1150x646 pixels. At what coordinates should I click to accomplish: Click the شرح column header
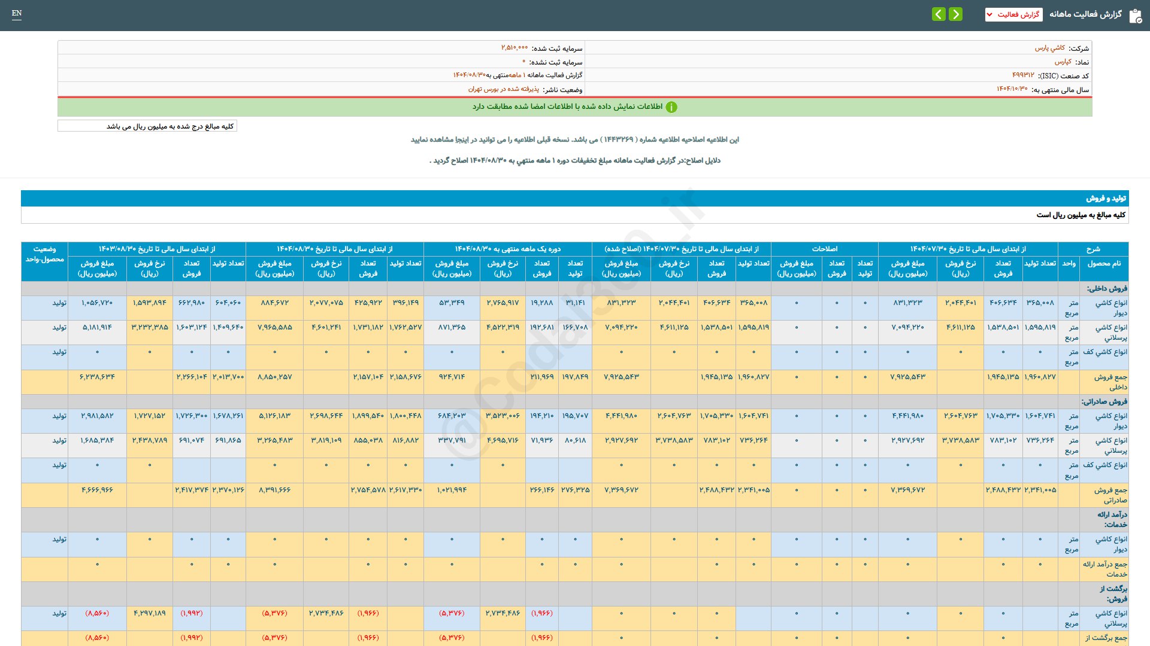1092,249
